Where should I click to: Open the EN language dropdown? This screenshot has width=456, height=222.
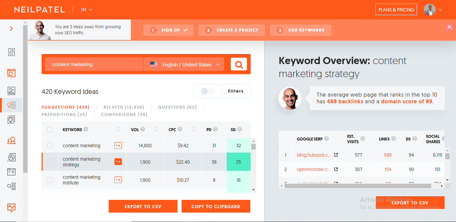pyautogui.click(x=87, y=10)
